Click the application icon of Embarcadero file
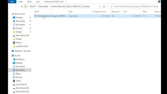 click(36, 16)
